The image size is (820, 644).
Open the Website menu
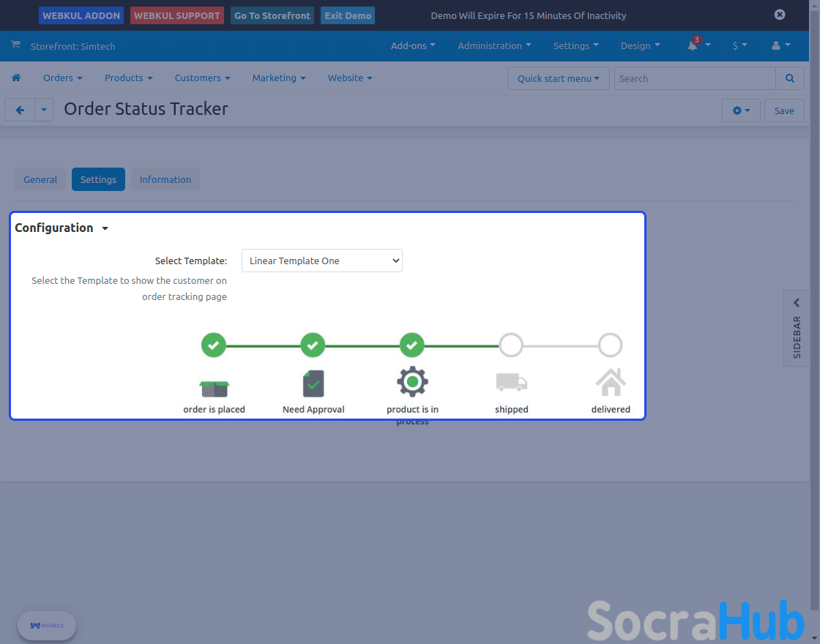[x=350, y=78]
